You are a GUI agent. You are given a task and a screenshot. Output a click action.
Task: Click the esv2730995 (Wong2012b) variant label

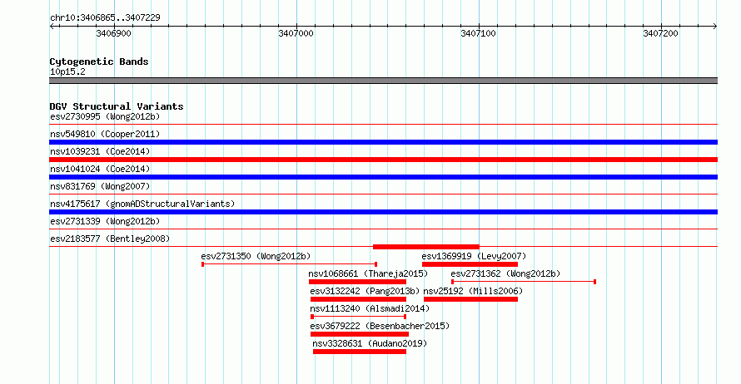pyautogui.click(x=105, y=116)
